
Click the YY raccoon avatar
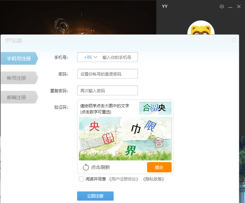click(x=201, y=30)
